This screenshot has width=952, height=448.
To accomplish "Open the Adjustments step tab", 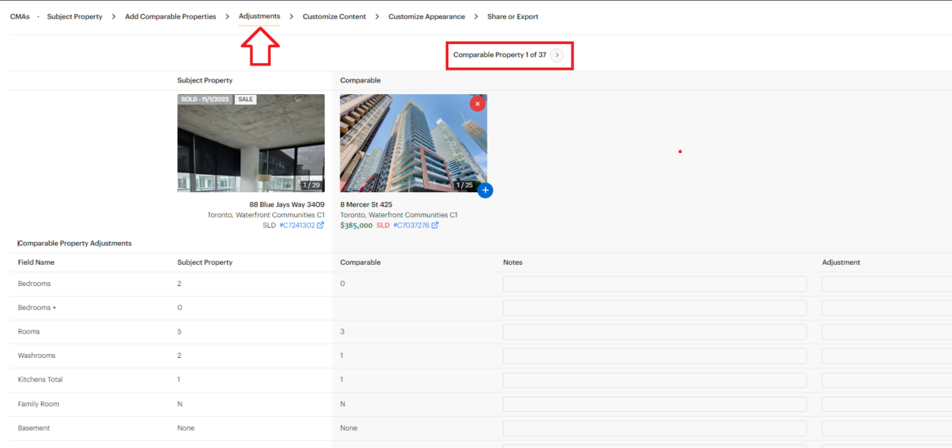I will click(259, 16).
